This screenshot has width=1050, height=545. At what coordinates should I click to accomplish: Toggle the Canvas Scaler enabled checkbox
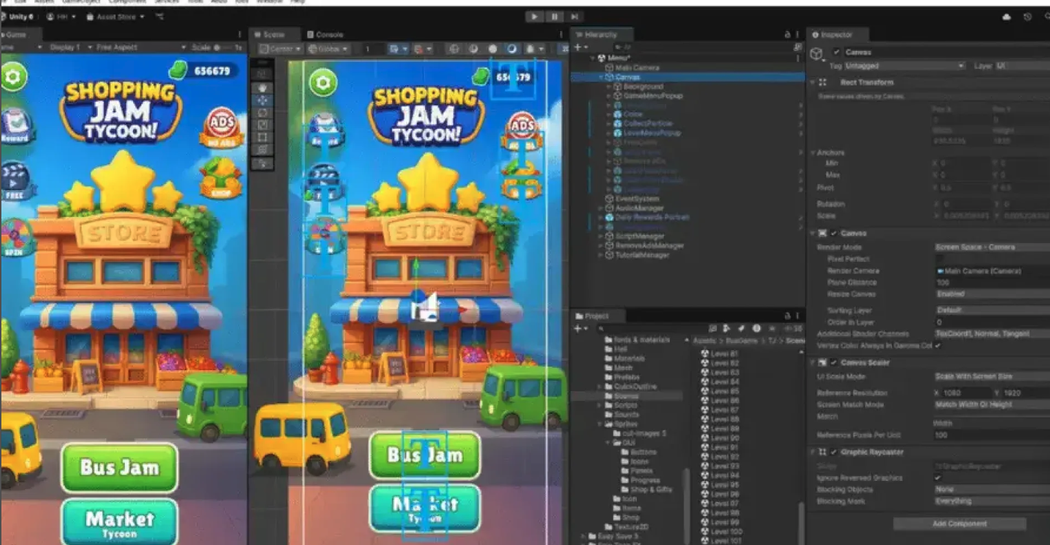click(834, 362)
